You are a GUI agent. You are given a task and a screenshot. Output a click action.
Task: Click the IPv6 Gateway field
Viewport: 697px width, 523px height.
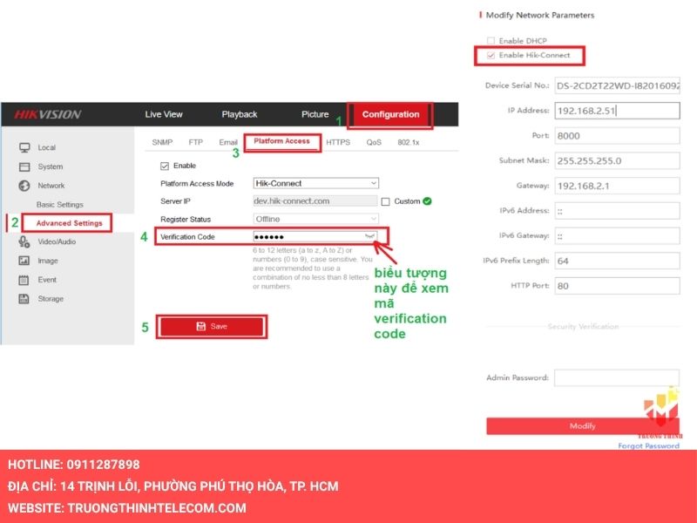pos(617,235)
